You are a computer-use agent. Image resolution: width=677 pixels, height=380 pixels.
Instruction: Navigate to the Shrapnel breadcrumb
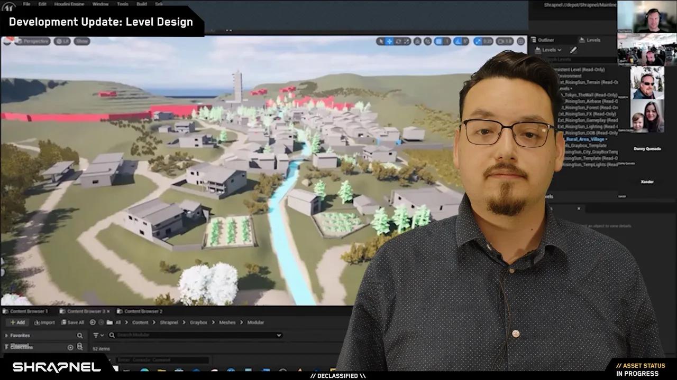pos(169,322)
